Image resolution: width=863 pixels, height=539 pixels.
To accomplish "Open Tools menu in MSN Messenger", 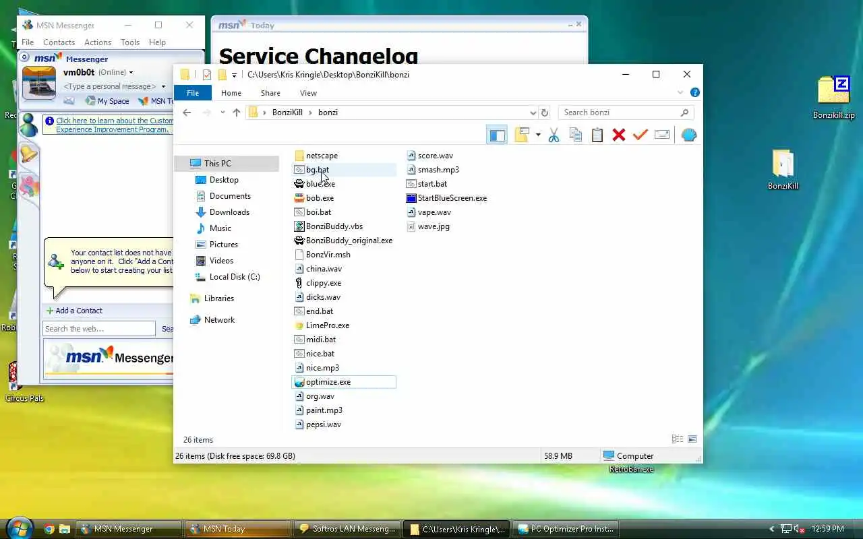I will (x=130, y=42).
